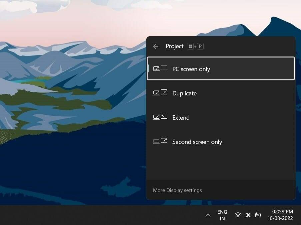Screen dimensions: 301x225
Task: Open More Display settings
Action: coord(177,190)
